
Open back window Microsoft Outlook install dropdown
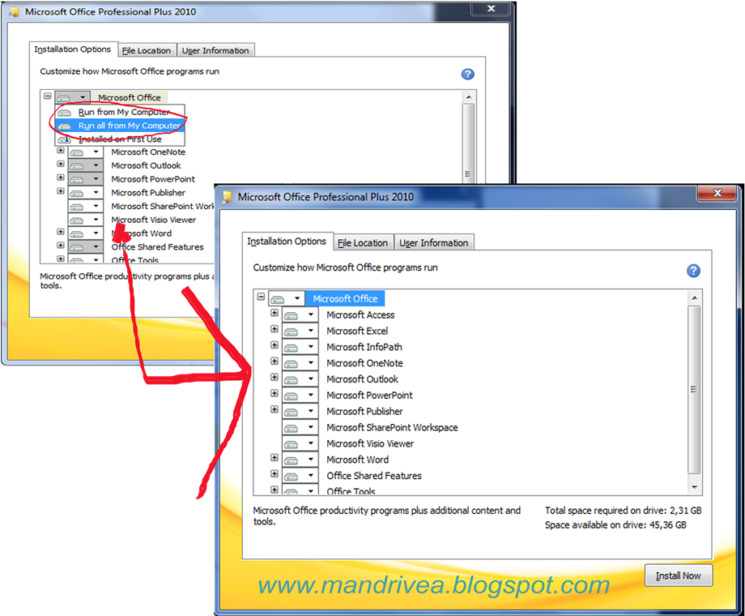[x=86, y=165]
